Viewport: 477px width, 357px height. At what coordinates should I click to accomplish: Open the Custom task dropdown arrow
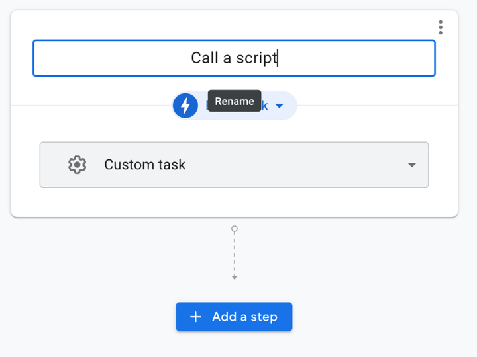coord(411,165)
